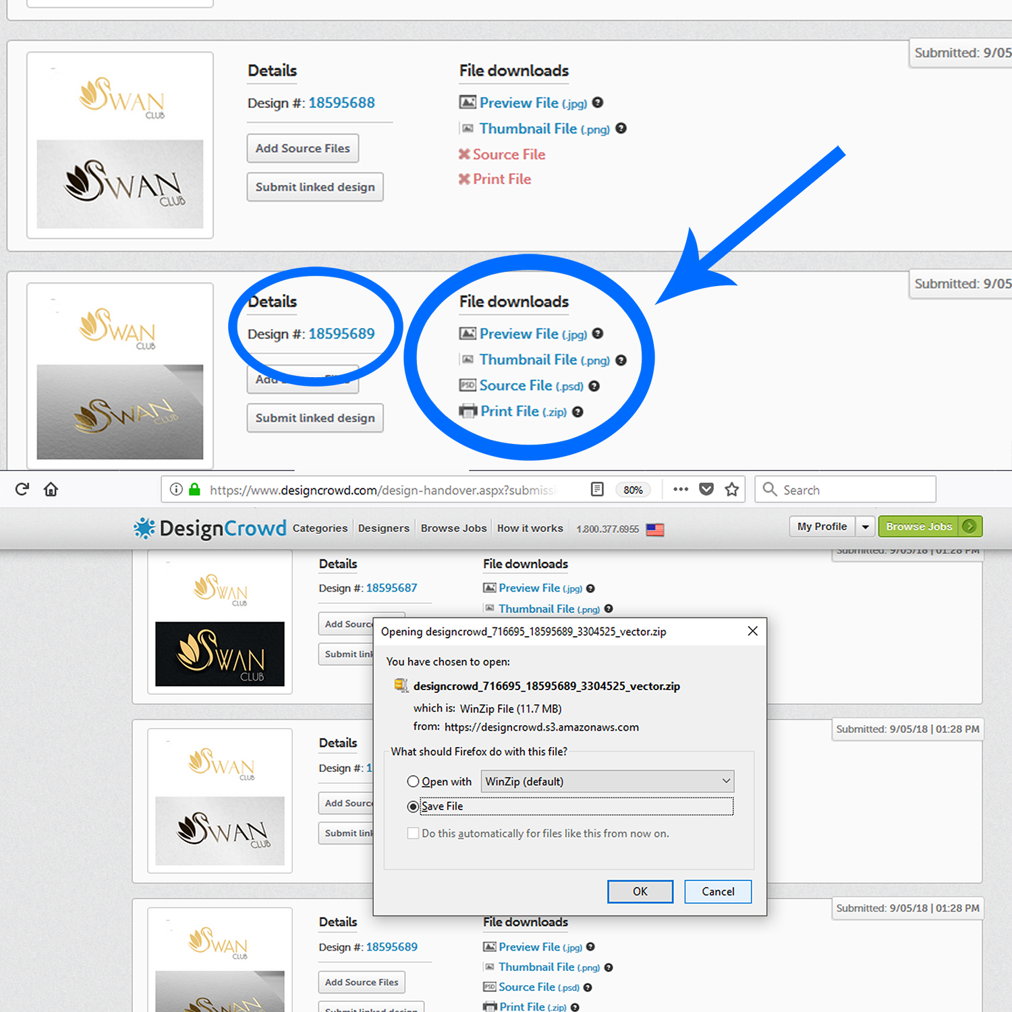Click help icon beside Preview File for design 18595687
Viewport: 1012px width, 1012px height.
(x=590, y=588)
